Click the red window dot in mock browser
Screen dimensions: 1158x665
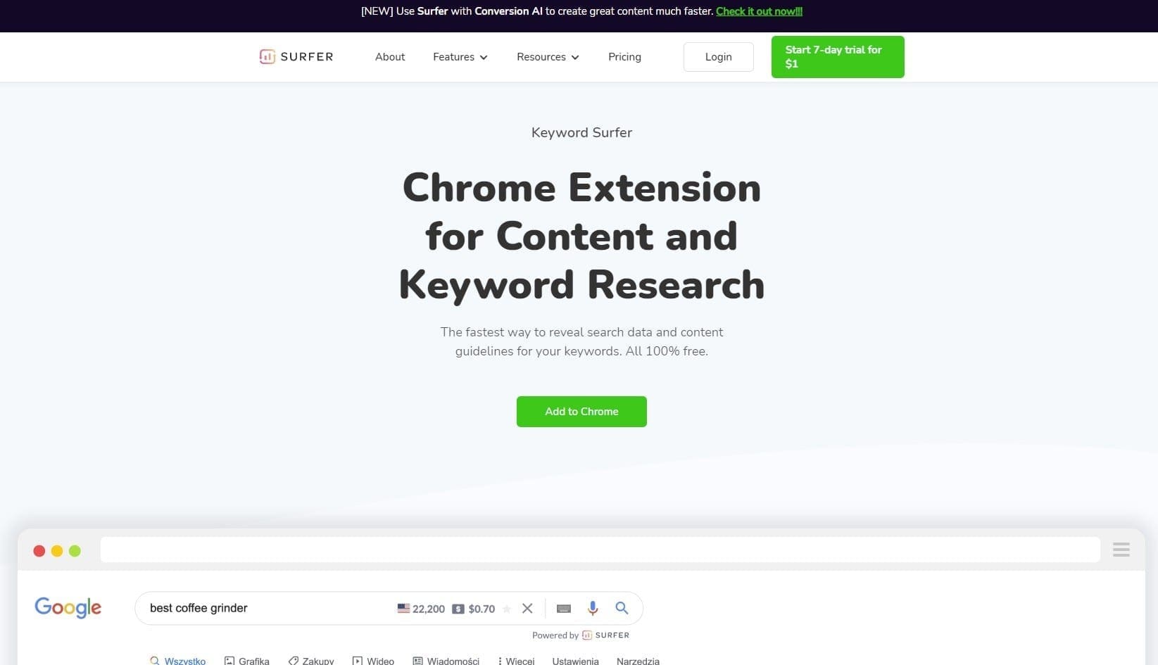pos(39,551)
